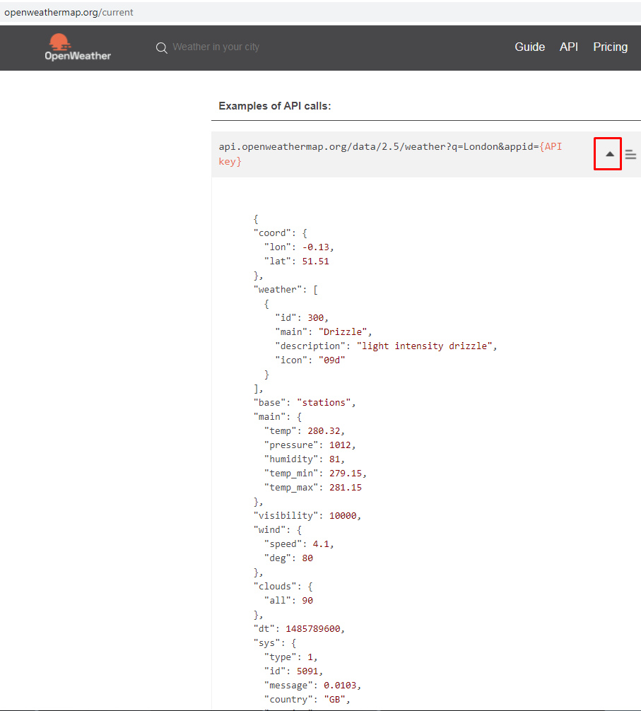Click the "temp_max" value 281.15
The image size is (641, 711).
tap(346, 488)
